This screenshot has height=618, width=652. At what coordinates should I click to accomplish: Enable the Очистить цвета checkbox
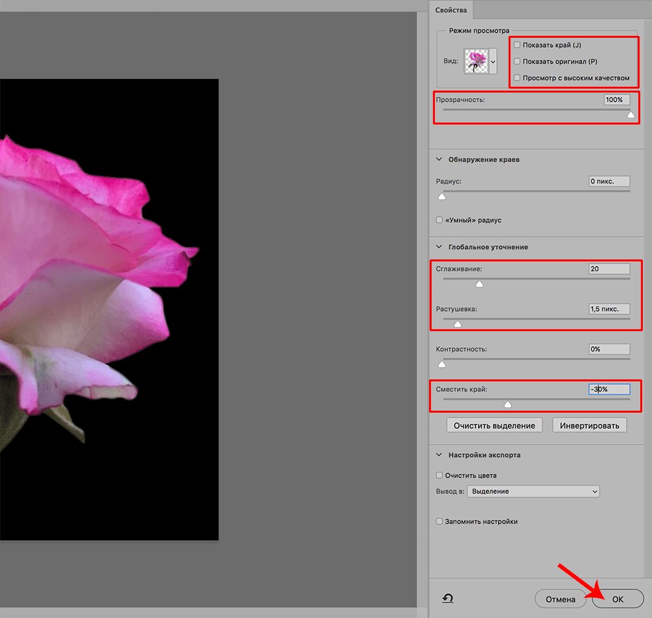tap(439, 475)
